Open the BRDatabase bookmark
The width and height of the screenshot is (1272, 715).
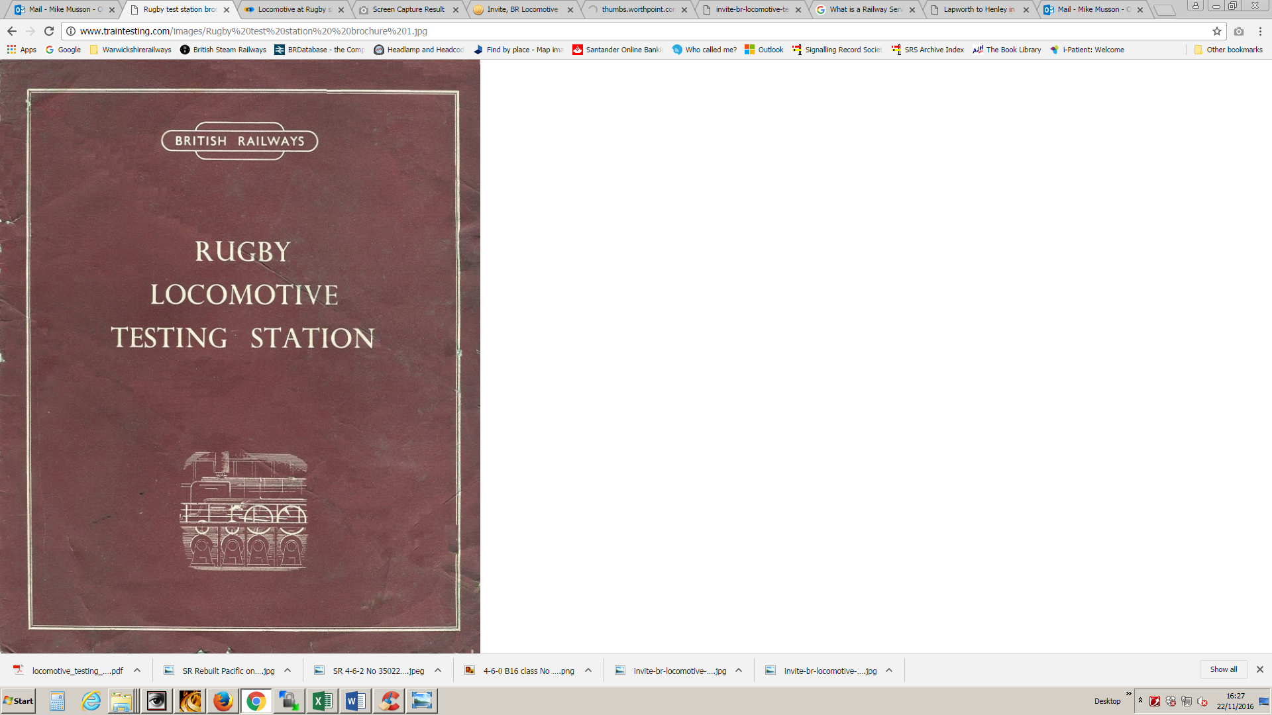pyautogui.click(x=320, y=50)
